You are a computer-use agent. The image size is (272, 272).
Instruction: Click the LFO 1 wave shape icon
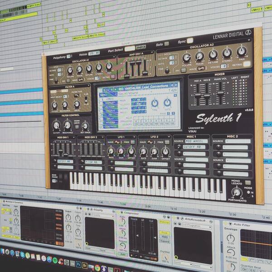point(117,142)
